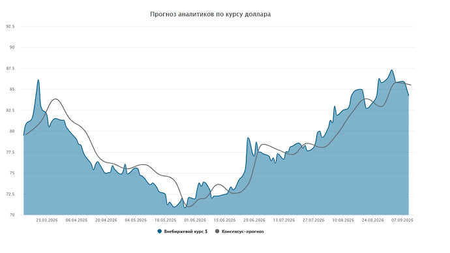The height and width of the screenshot is (253, 450).
Task: Click the 92.5 y-axis value
Action: (10, 26)
